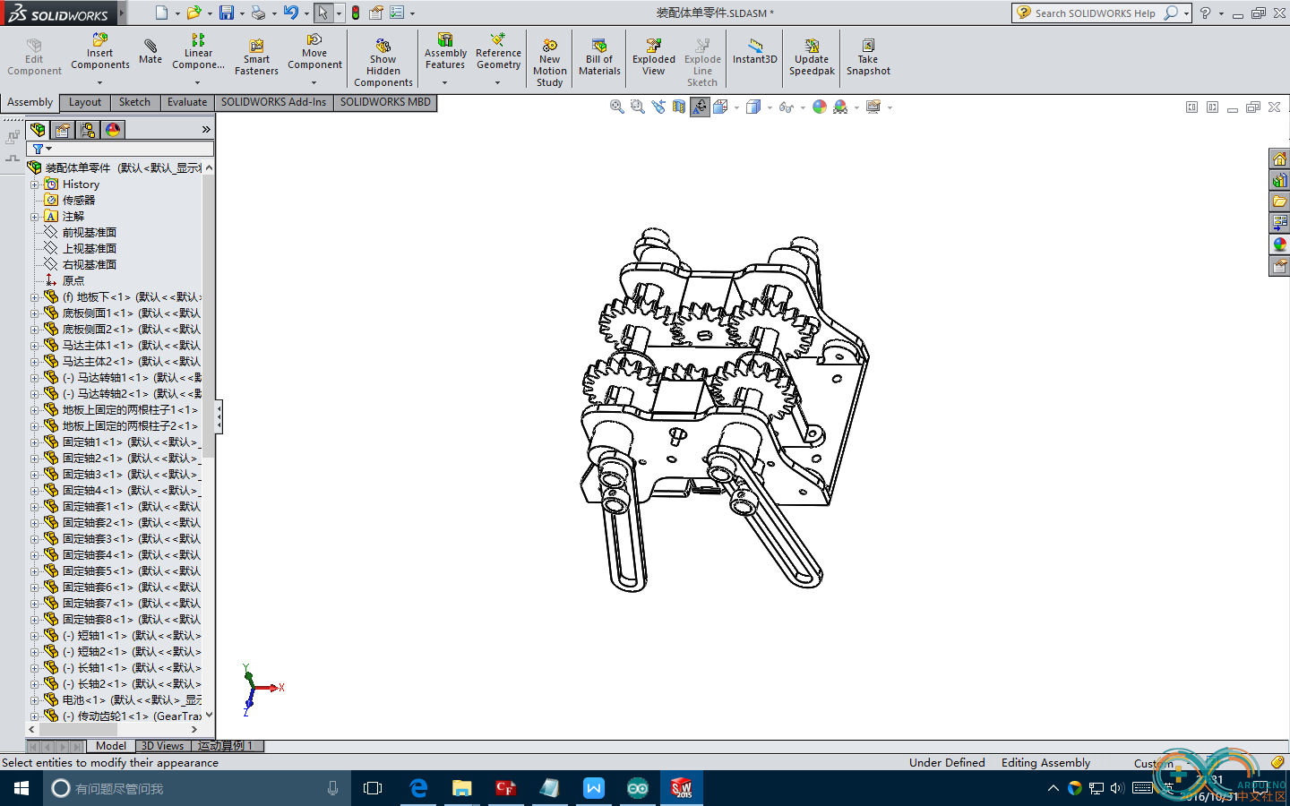Open File Explorer pane folder icon
The height and width of the screenshot is (806, 1290).
pos(1279,201)
